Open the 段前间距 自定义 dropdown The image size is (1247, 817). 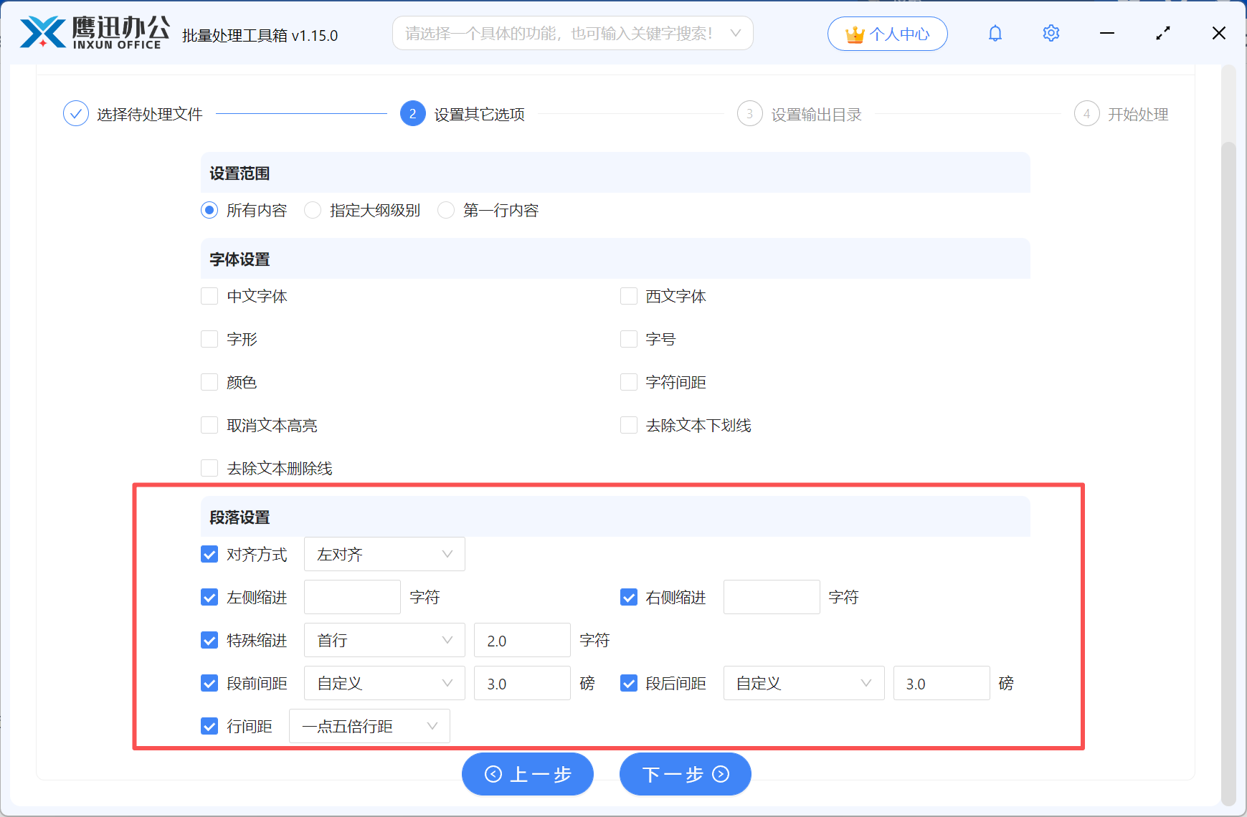pyautogui.click(x=384, y=683)
